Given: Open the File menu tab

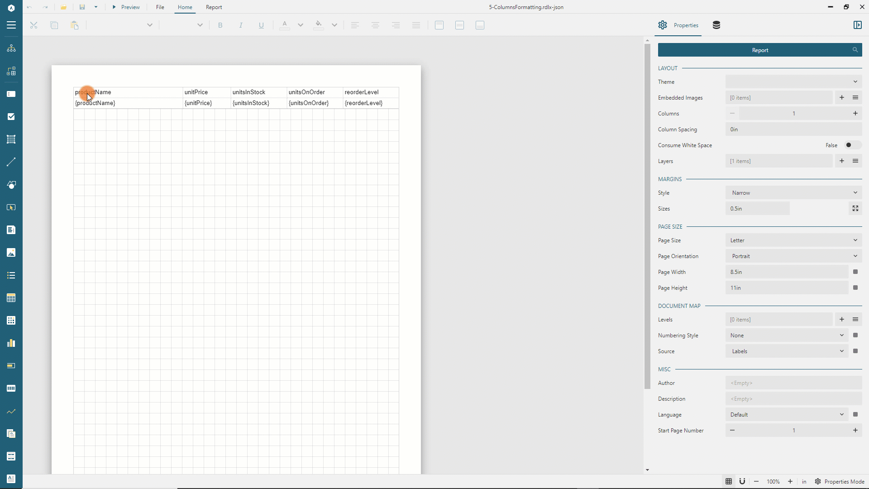Looking at the screenshot, I should coord(160,7).
